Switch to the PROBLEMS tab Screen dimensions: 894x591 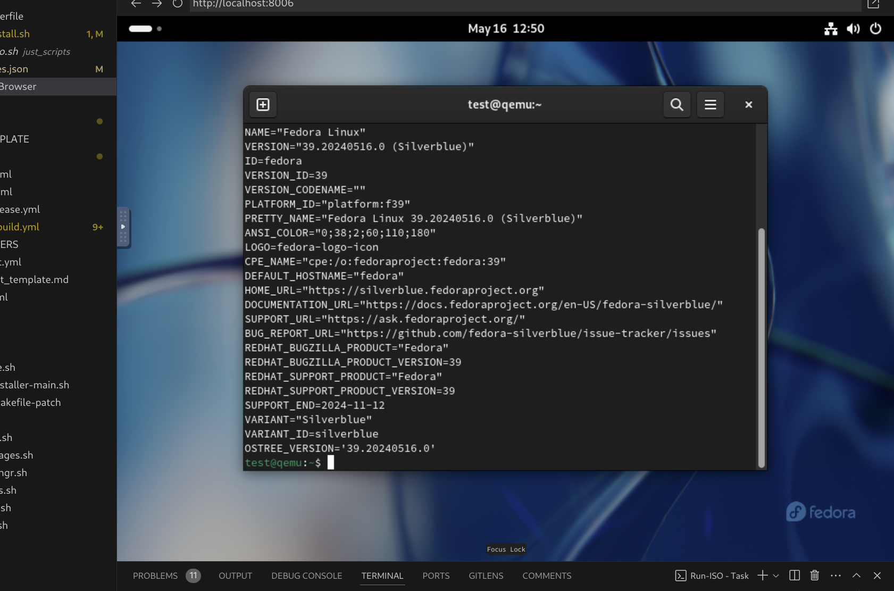coord(155,576)
